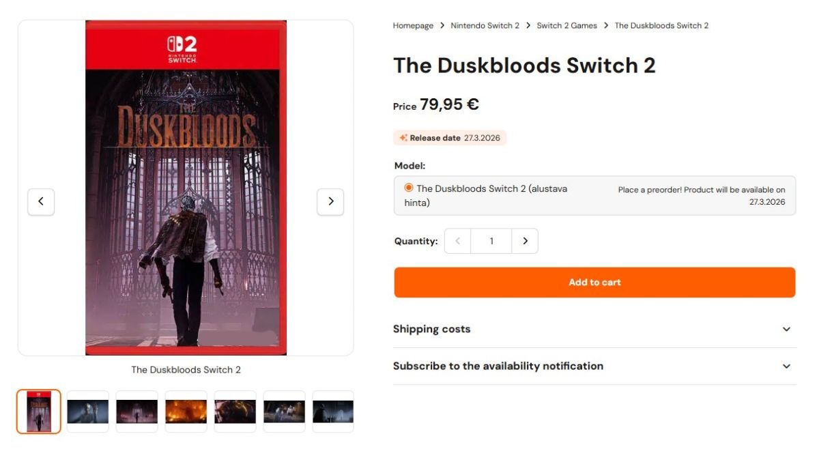
Task: Open the Nintendo Switch 2 breadcrumb
Action: [485, 26]
